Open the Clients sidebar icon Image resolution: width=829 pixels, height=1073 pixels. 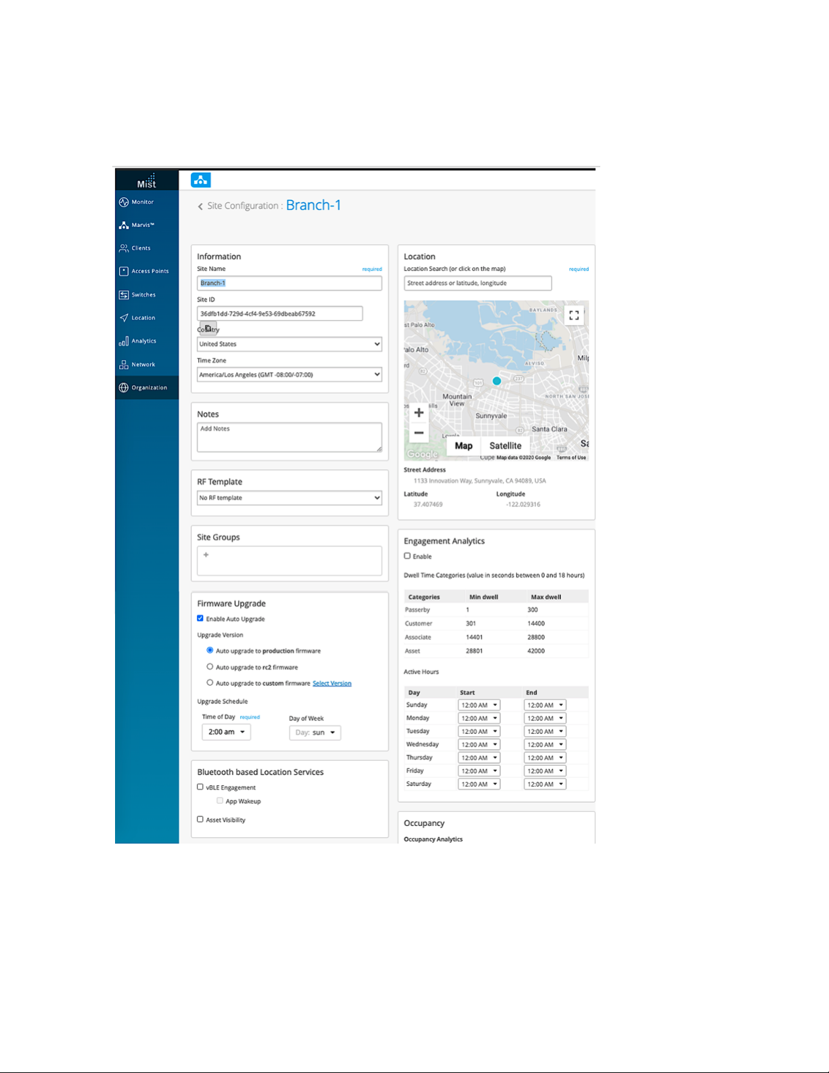pyautogui.click(x=124, y=248)
